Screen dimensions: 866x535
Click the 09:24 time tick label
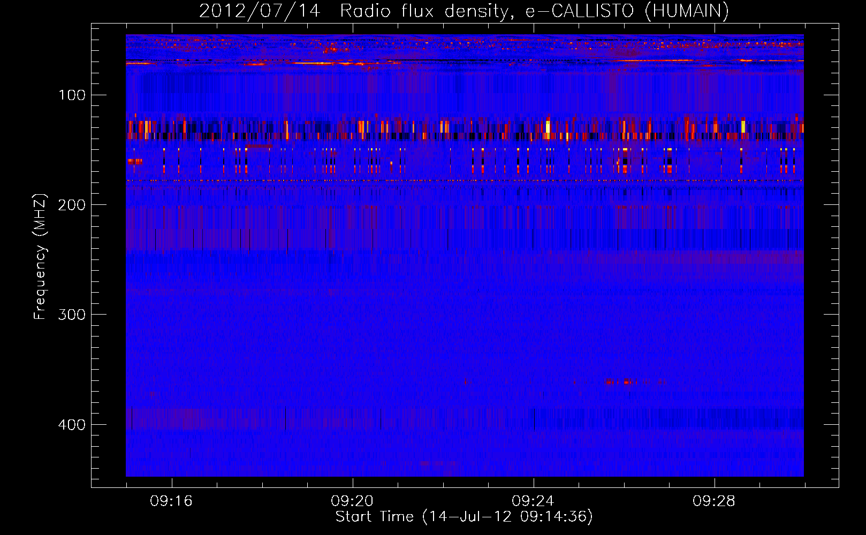(533, 501)
